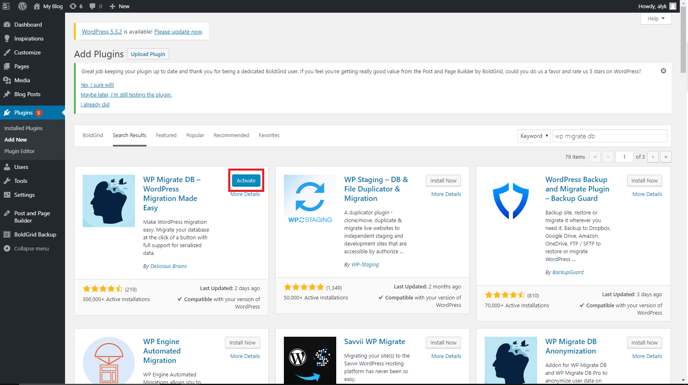
Task: Click the plugin search input field
Action: click(x=609, y=136)
